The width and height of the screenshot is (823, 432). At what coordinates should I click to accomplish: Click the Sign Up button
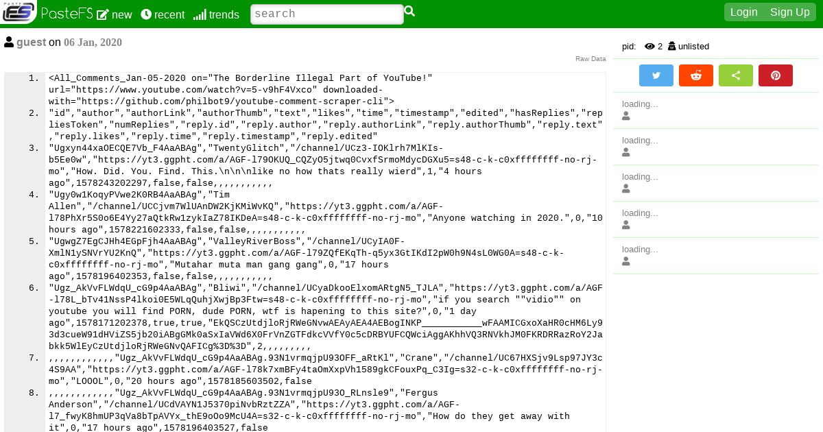click(790, 12)
